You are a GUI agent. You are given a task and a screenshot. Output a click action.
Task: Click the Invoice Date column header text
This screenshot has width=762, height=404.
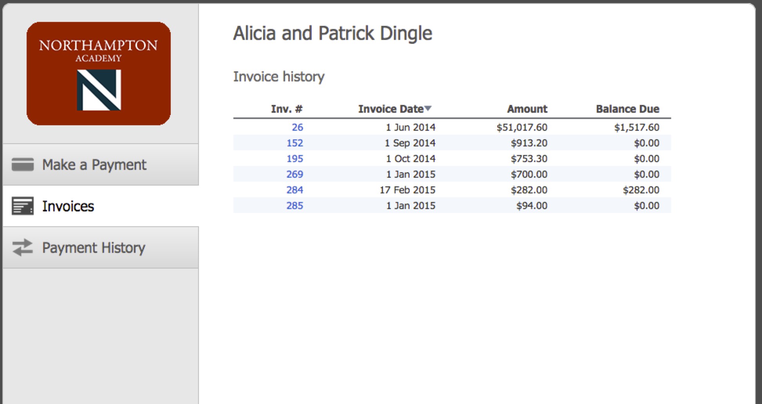[x=390, y=109]
